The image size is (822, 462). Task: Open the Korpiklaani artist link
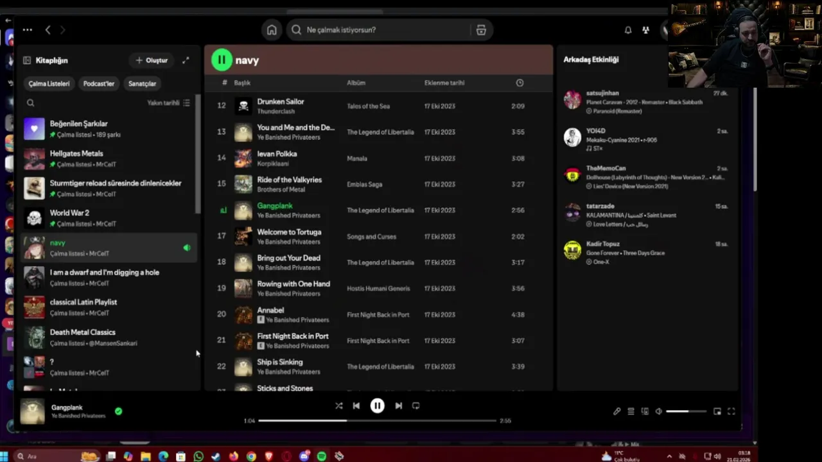[x=273, y=164]
